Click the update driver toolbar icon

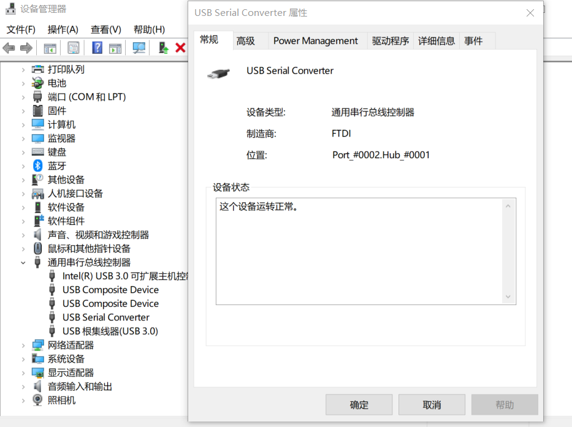163,48
